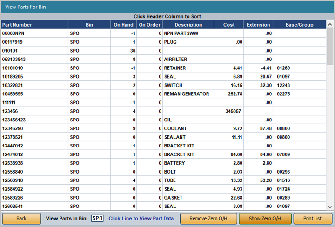Sort by the Extension column header
335x227 pixels.
[258, 25]
